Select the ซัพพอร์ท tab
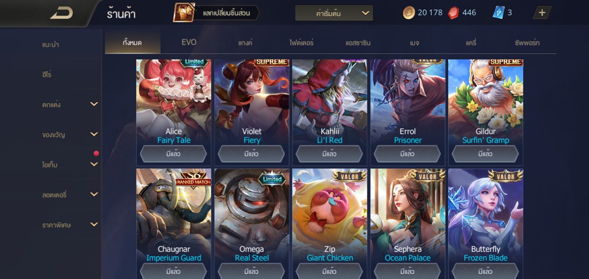Viewport: 589px width, 279px height. [527, 43]
